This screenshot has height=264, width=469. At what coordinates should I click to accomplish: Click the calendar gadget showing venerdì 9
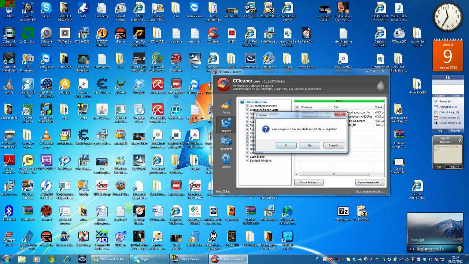point(447,56)
